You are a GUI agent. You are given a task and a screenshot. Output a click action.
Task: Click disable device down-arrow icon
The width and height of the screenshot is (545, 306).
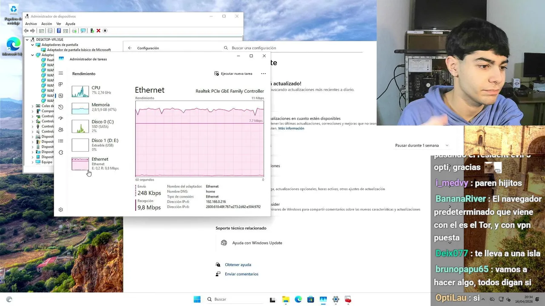coord(105,31)
